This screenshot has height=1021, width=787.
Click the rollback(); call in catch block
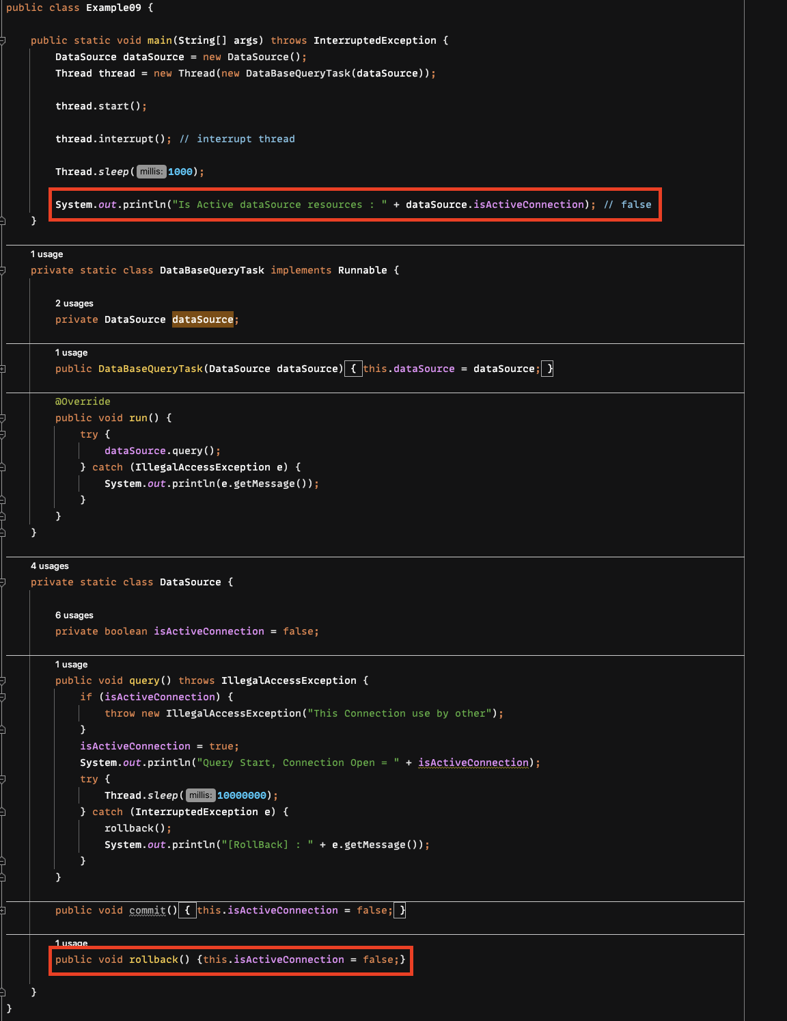click(138, 828)
